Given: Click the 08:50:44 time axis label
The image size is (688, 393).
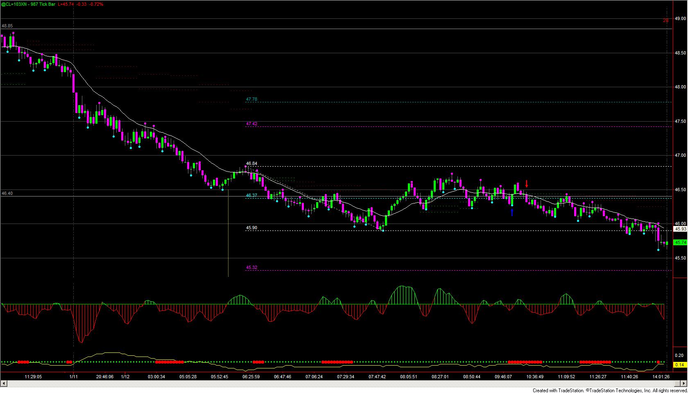Looking at the screenshot, I should (x=472, y=377).
